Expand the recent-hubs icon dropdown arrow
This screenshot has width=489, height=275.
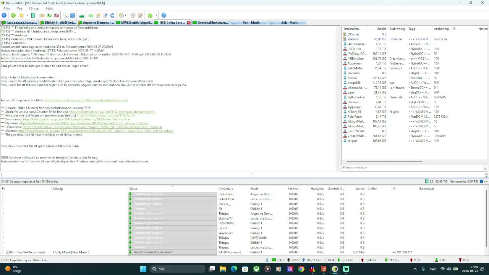(x=126, y=15)
